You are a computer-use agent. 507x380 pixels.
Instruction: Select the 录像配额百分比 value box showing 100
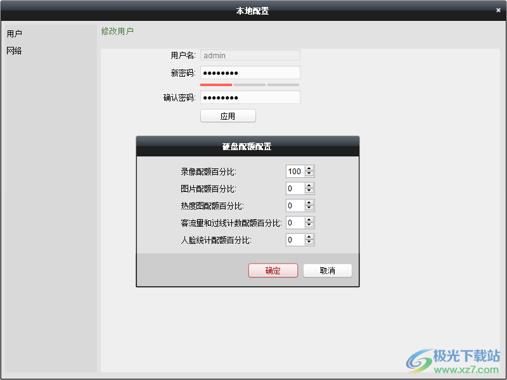(295, 171)
